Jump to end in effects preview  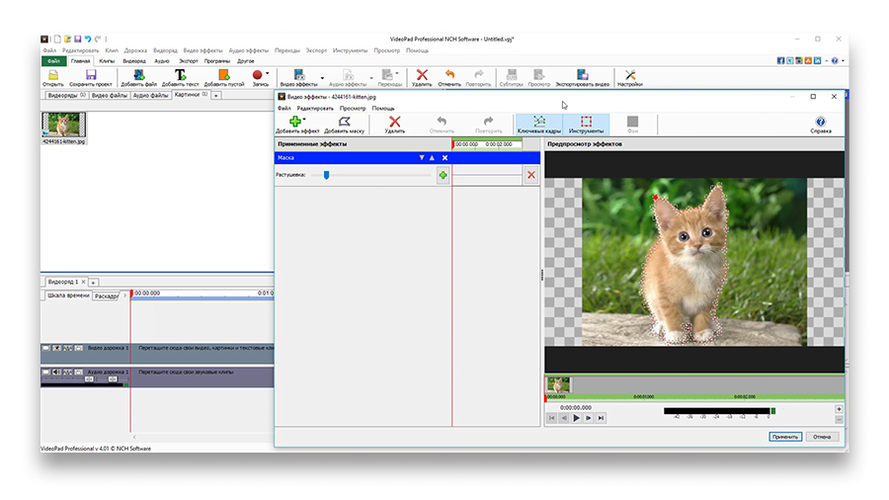click(601, 418)
